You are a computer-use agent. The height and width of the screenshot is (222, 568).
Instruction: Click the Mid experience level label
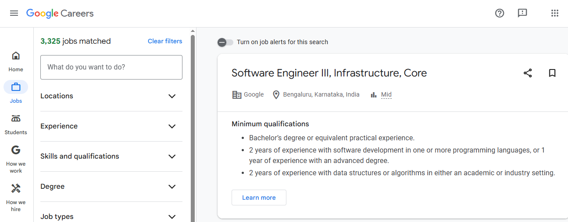386,94
